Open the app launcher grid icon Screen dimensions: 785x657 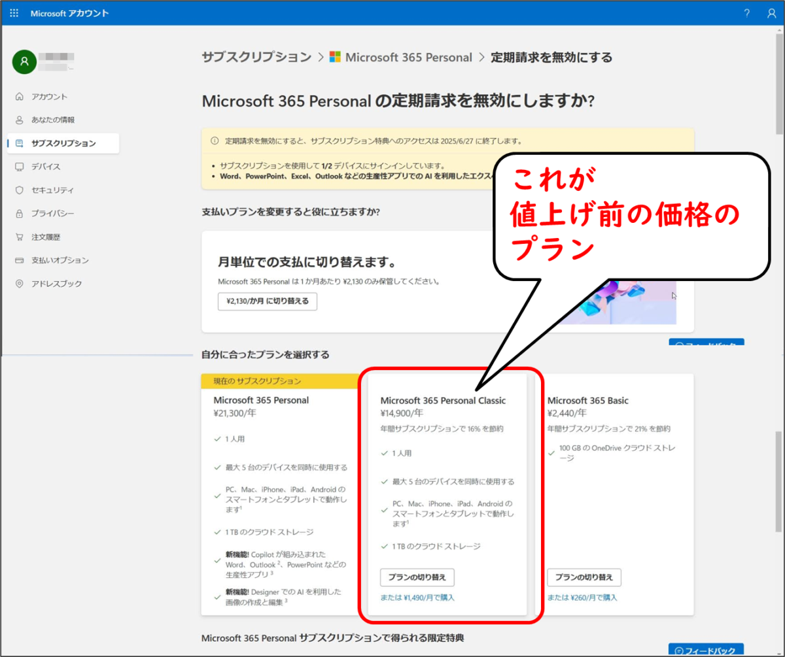point(13,12)
